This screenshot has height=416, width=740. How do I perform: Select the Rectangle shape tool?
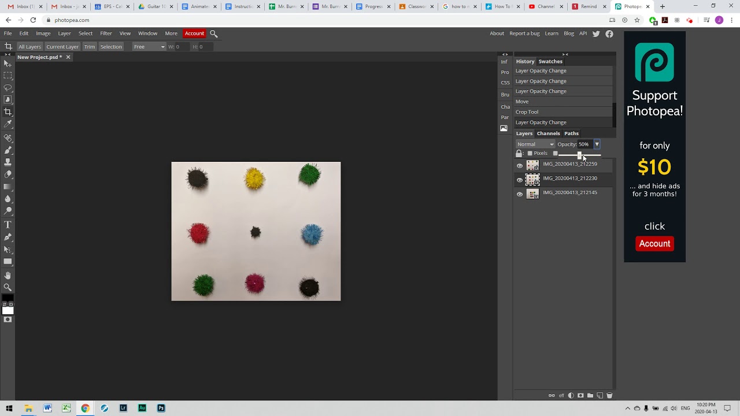[x=8, y=262]
